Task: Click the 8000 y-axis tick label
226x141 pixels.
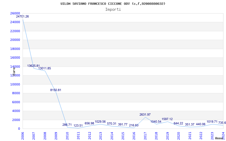Action: (x=16, y=93)
